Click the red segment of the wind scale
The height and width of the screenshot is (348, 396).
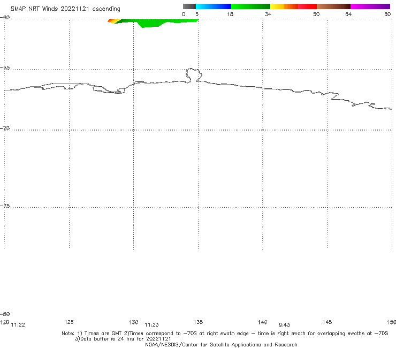[307, 6]
